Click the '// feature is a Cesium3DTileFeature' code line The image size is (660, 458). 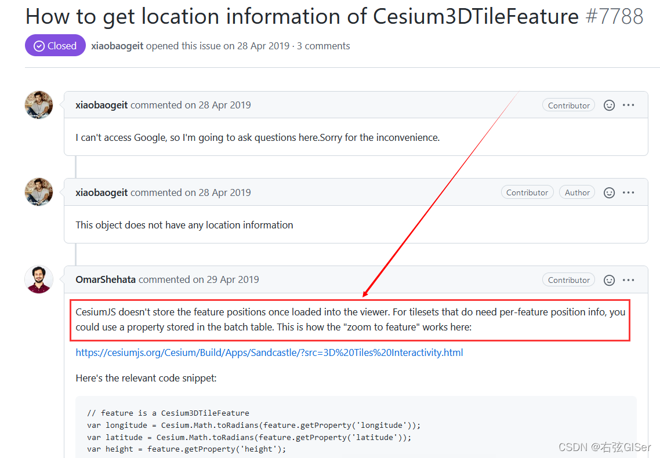click(x=168, y=413)
